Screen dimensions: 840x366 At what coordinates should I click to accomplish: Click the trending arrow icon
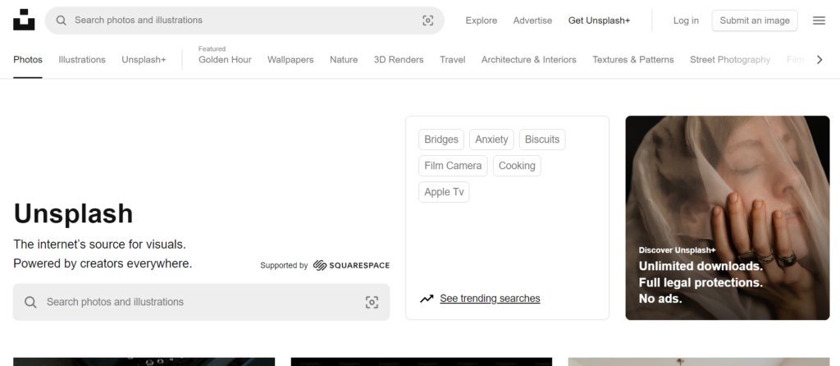point(427,299)
